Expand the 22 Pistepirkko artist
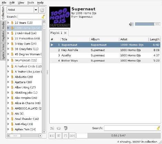162x144 pixels. tap(8, 38)
